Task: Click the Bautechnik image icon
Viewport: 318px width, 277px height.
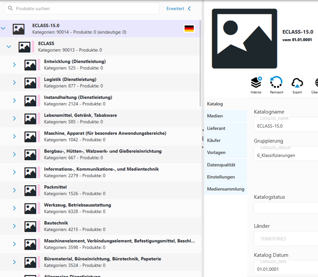Action: [30, 227]
